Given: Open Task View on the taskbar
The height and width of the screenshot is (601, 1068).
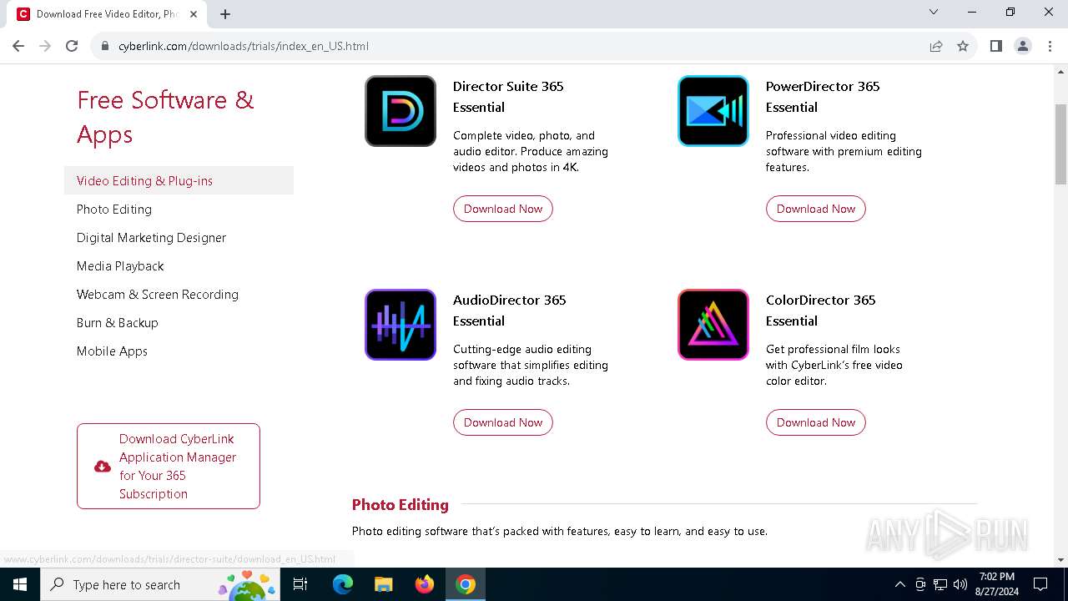Looking at the screenshot, I should pos(300,584).
